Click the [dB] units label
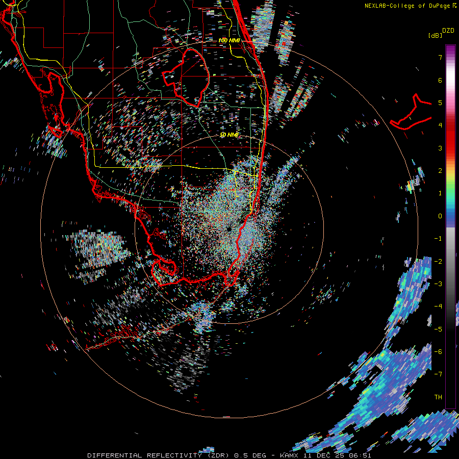 tap(436, 35)
